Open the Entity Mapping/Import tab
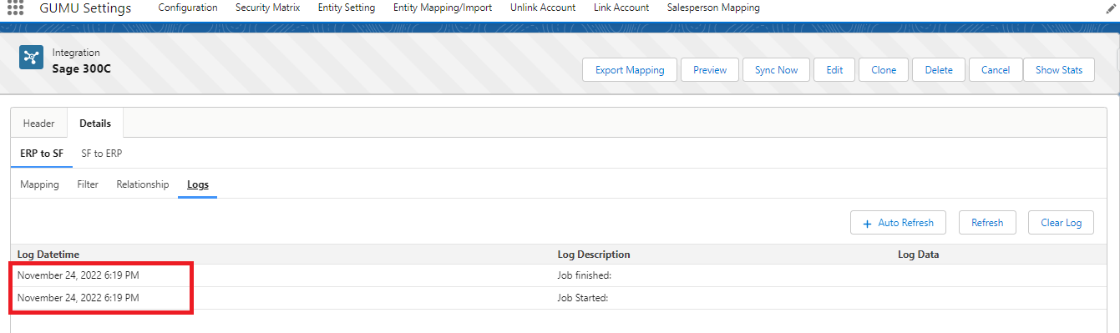 [443, 8]
